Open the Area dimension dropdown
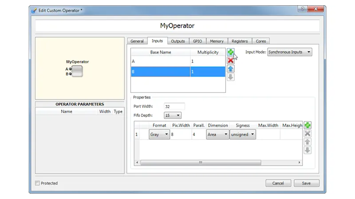The width and height of the screenshot is (355, 199). 217,134
